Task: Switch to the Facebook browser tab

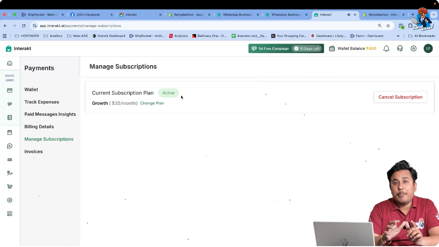Action: click(88, 14)
